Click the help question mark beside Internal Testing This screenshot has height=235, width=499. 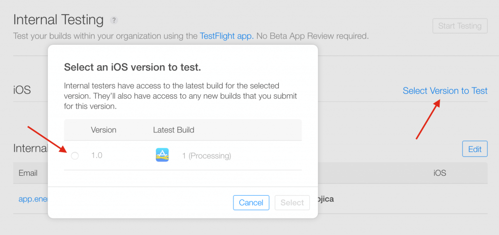pyautogui.click(x=114, y=20)
